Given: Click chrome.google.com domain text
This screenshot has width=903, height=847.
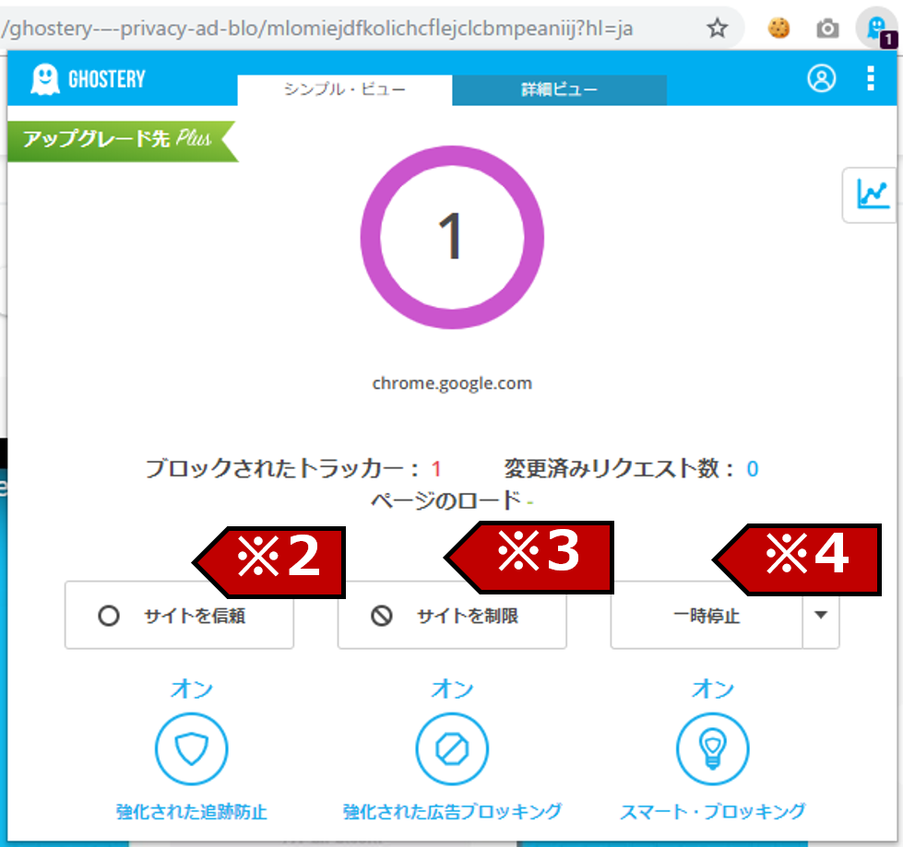Looking at the screenshot, I should point(452,383).
